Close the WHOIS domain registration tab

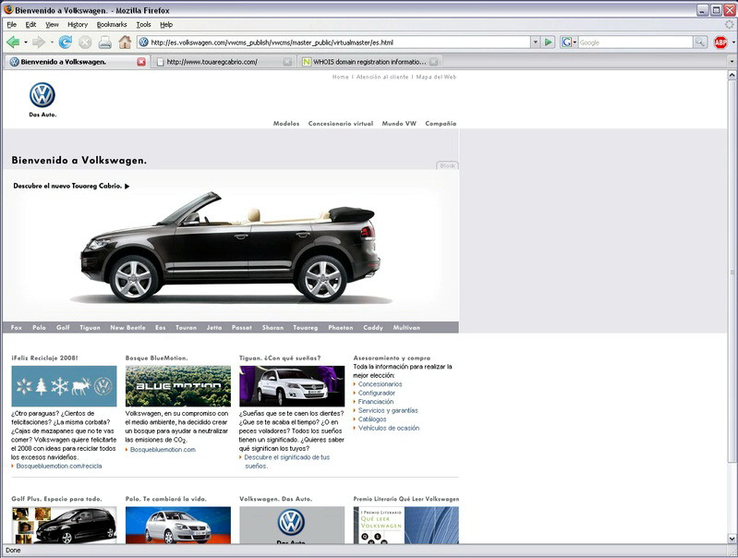click(433, 62)
